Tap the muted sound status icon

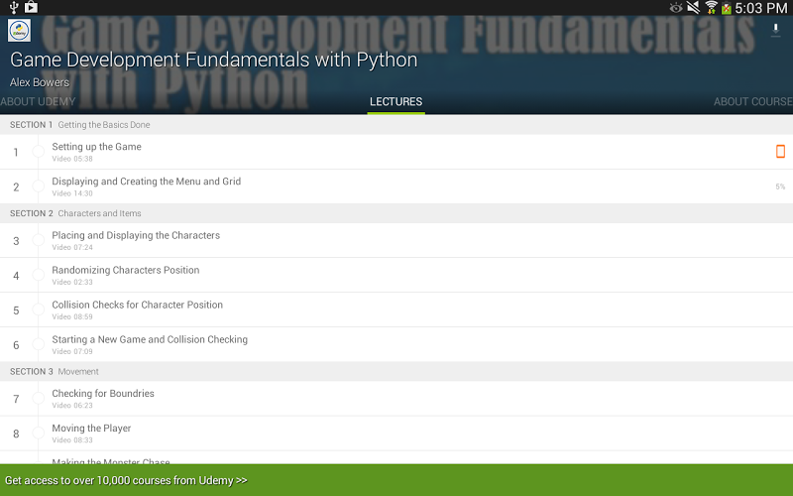coord(693,8)
